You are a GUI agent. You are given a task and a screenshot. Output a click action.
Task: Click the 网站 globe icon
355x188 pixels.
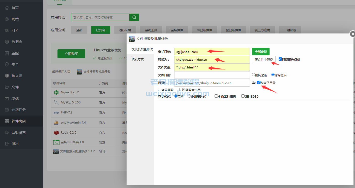[7, 19]
